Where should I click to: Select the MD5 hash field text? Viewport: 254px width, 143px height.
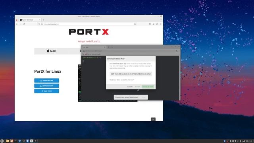131,74
